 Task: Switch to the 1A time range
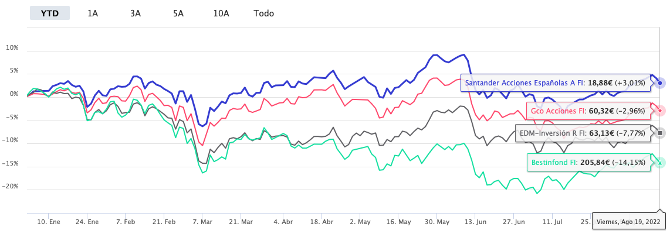93,13
